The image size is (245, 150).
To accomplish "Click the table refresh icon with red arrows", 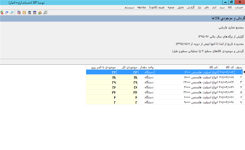I will [19, 13].
